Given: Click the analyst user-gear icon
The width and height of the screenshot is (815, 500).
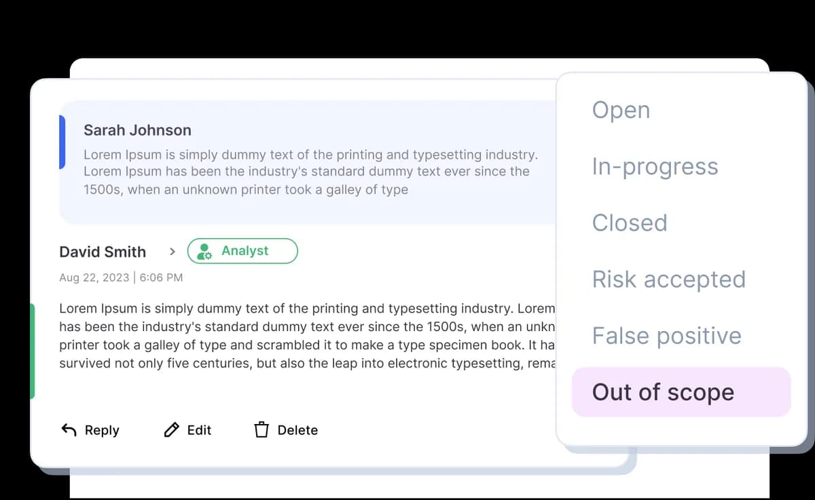Looking at the screenshot, I should point(204,252).
